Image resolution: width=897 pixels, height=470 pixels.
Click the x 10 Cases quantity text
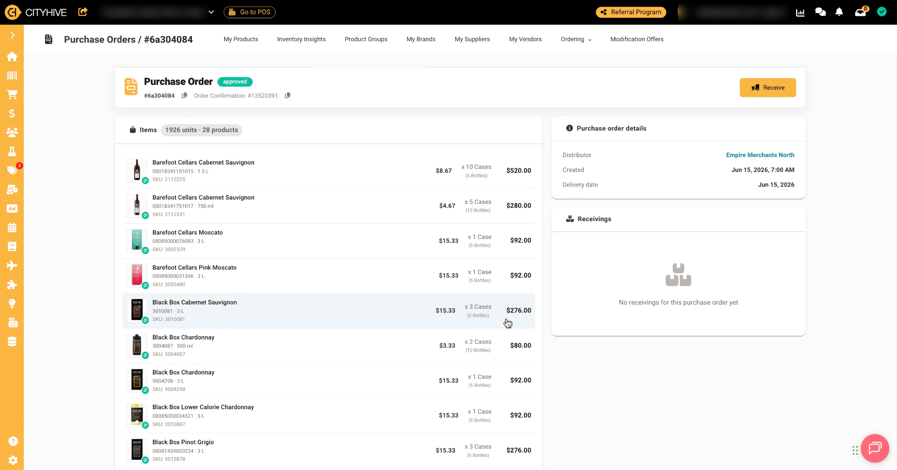point(476,167)
